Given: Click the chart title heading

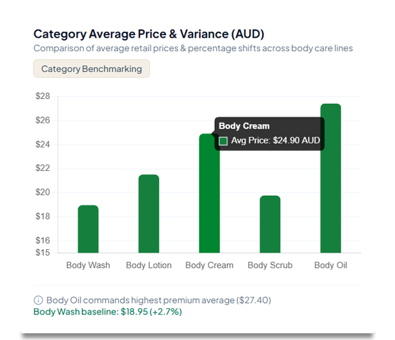Looking at the screenshot, I should pos(149,34).
